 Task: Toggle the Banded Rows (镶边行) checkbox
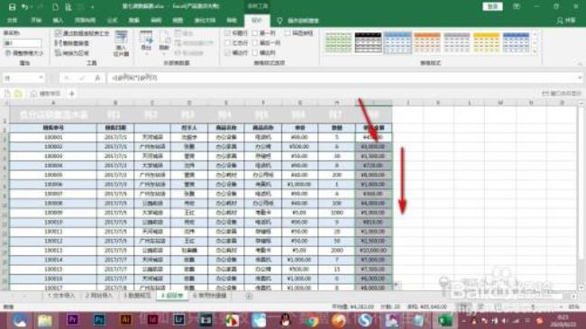[x=227, y=52]
